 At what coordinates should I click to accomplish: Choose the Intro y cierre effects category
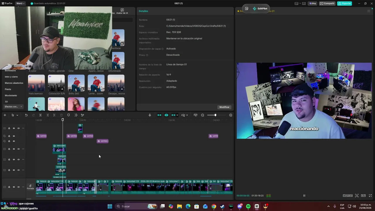(x=11, y=77)
